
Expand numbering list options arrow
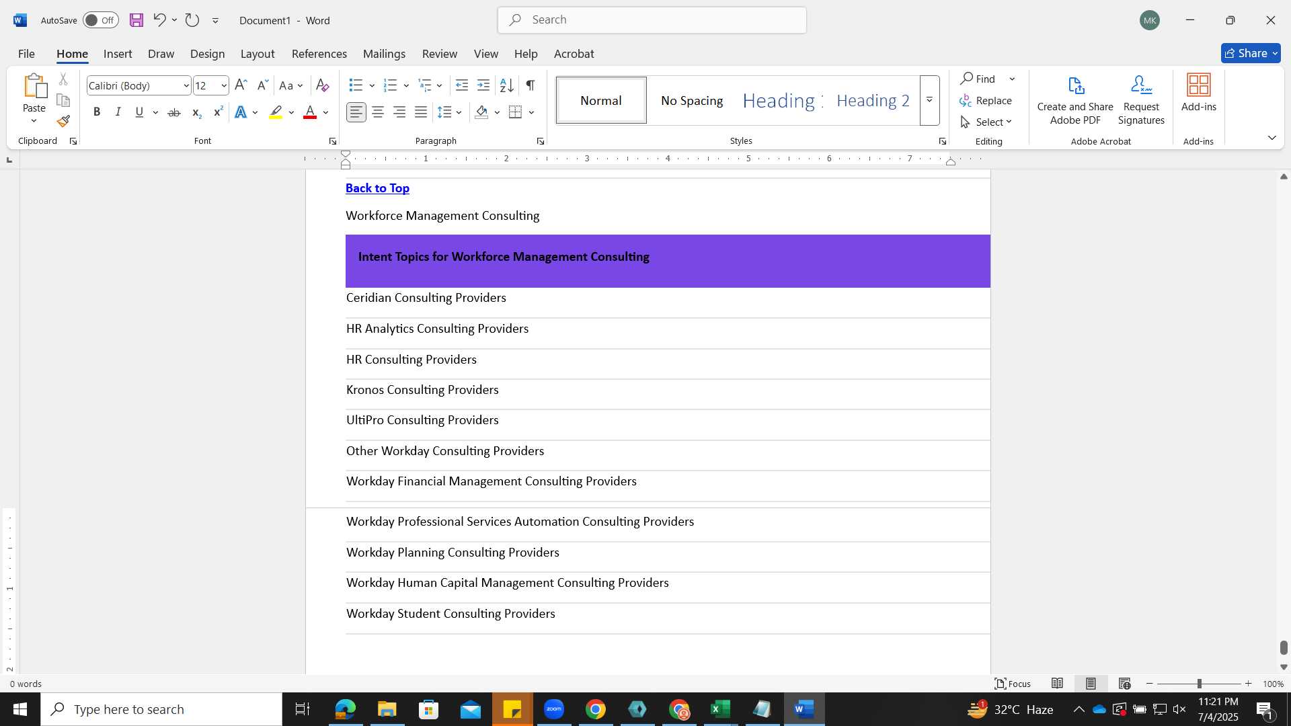tap(406, 85)
